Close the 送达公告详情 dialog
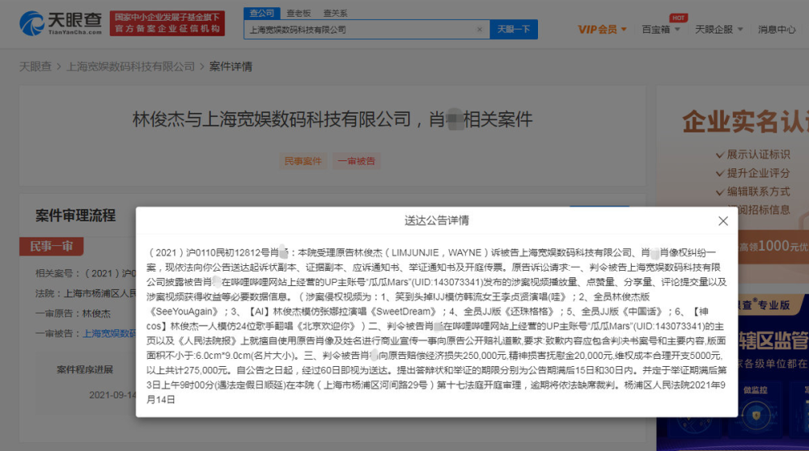The image size is (809, 451). [x=722, y=221]
